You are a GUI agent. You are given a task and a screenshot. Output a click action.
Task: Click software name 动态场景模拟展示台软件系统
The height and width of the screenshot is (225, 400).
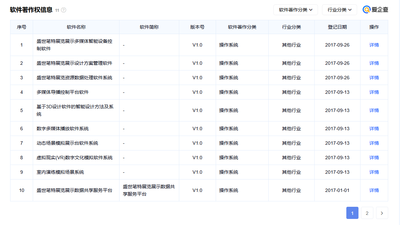click(x=68, y=143)
